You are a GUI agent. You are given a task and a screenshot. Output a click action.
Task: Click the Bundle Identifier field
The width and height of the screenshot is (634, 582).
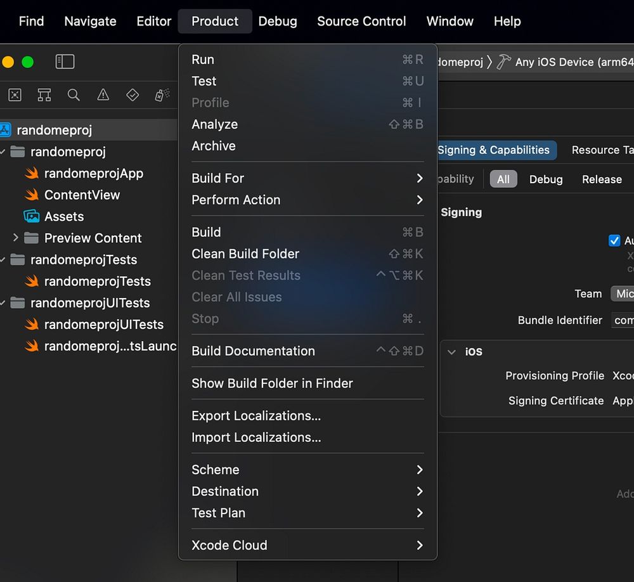point(623,320)
